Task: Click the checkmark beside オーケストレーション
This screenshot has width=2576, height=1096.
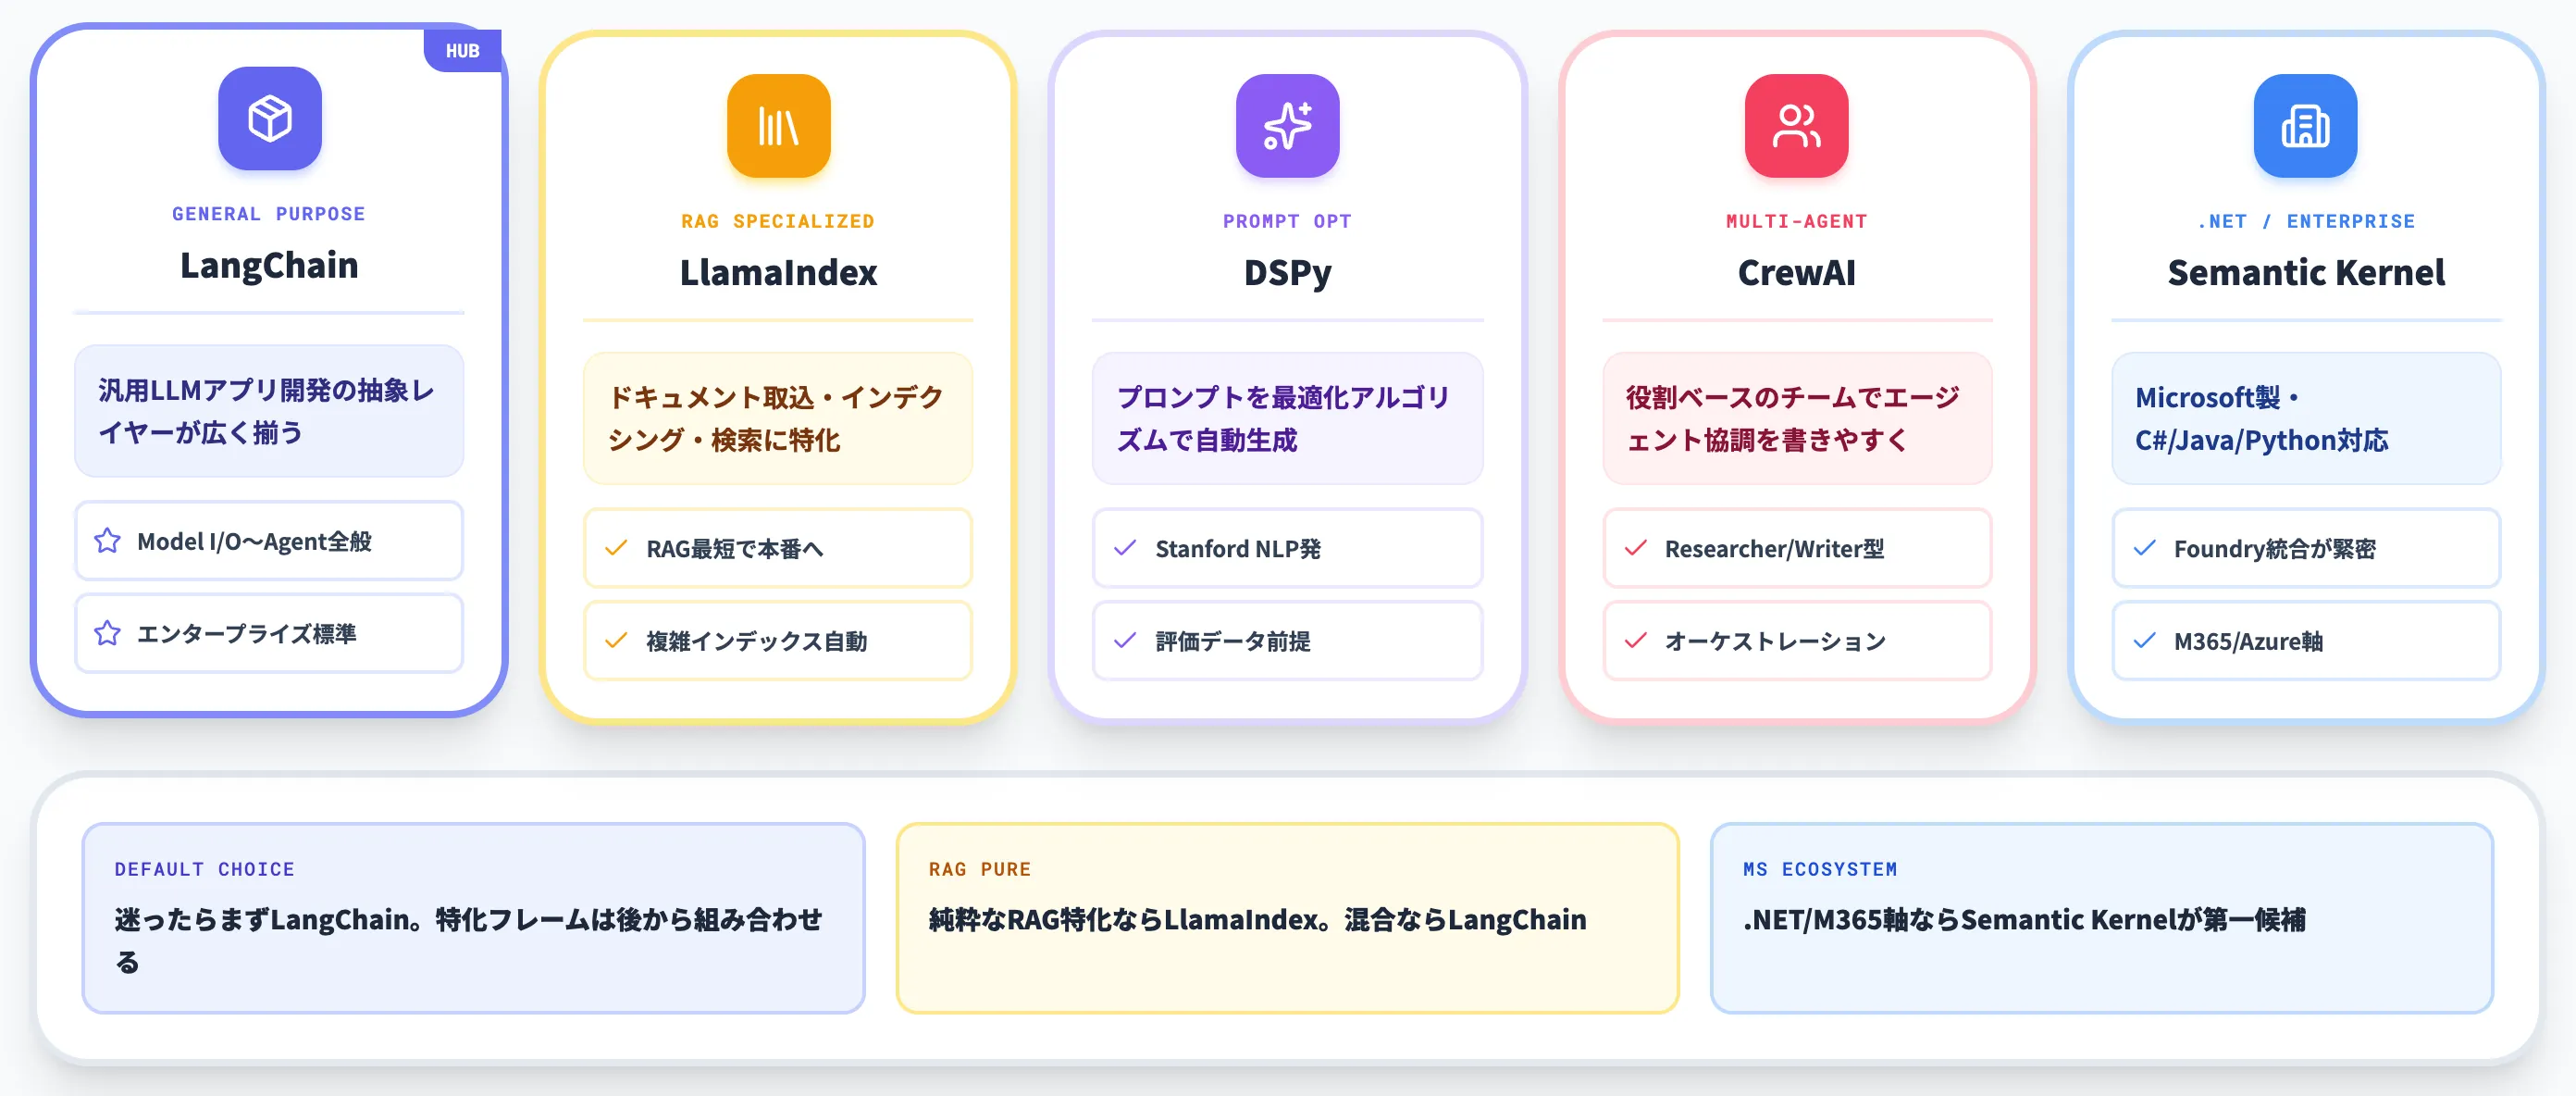Action: coord(1635,640)
